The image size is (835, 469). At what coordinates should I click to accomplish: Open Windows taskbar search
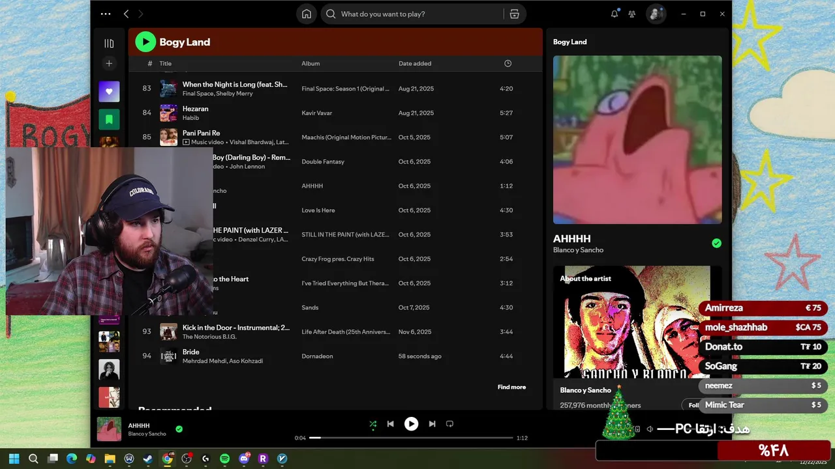33,459
